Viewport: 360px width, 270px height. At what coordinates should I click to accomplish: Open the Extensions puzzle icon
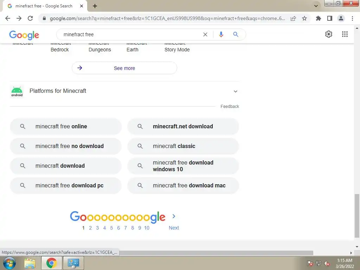pyautogui.click(x=319, y=18)
